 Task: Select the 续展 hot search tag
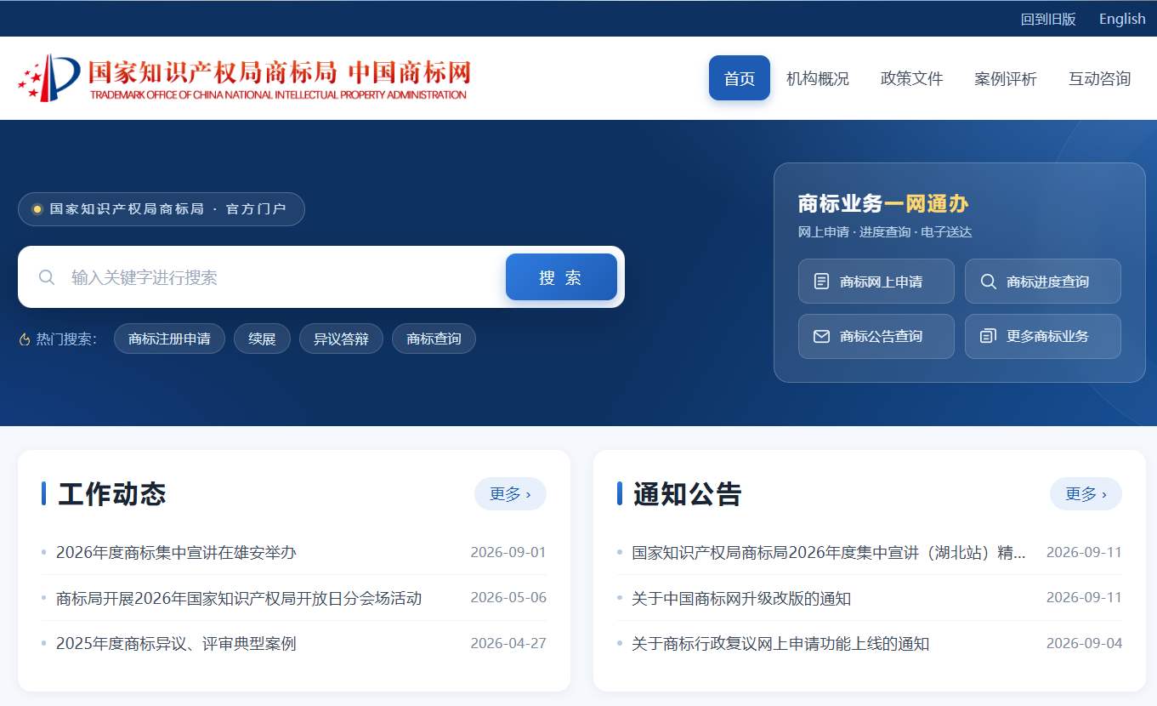tap(262, 339)
